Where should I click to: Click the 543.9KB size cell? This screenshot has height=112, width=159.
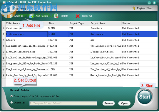click(x=58, y=57)
